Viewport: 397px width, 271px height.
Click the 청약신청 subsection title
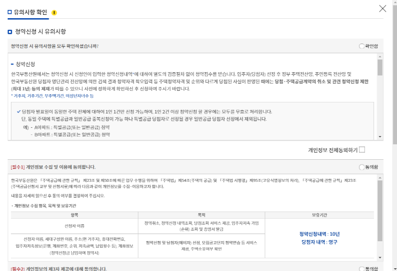point(25,64)
